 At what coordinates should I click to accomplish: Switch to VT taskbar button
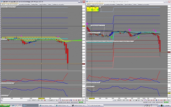point(30,105)
